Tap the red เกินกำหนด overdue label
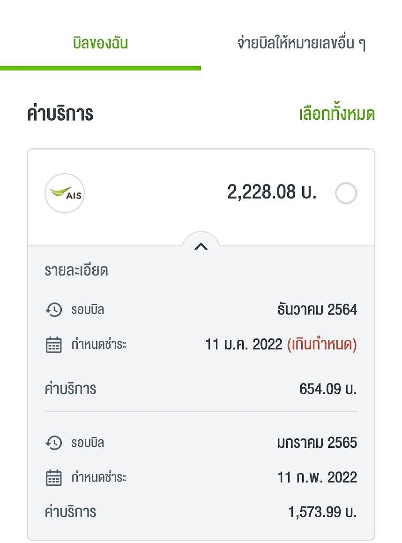 [x=322, y=344]
